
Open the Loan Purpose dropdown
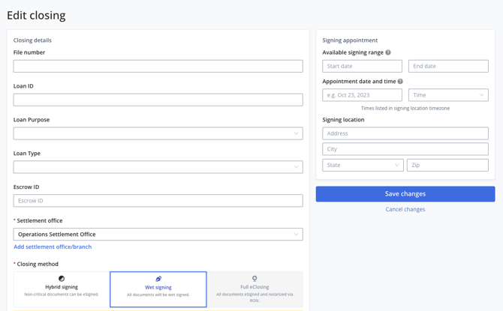click(158, 133)
